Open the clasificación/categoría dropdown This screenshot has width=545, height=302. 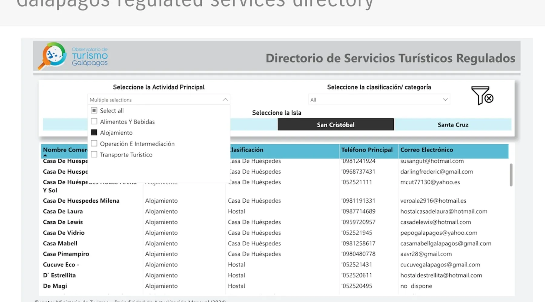tap(379, 100)
